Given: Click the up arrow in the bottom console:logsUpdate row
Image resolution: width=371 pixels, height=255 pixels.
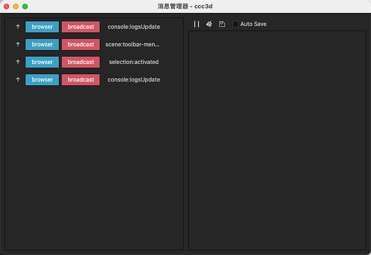Looking at the screenshot, I should pyautogui.click(x=18, y=80).
